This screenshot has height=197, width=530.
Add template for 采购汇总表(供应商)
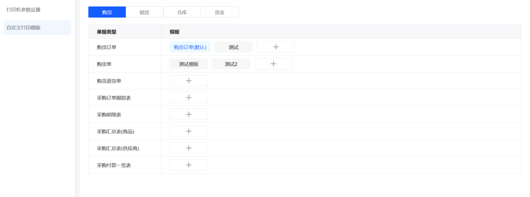pyautogui.click(x=189, y=148)
